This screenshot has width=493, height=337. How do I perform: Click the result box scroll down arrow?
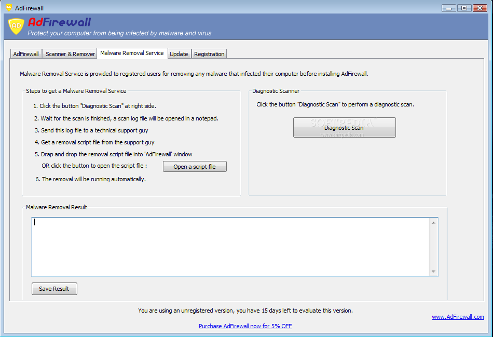(433, 271)
